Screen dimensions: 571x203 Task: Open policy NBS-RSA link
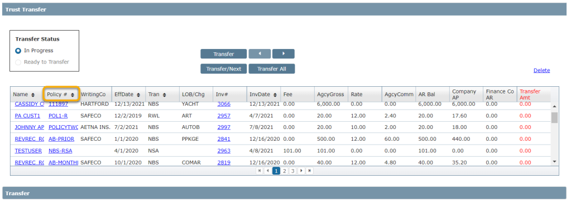click(x=60, y=151)
